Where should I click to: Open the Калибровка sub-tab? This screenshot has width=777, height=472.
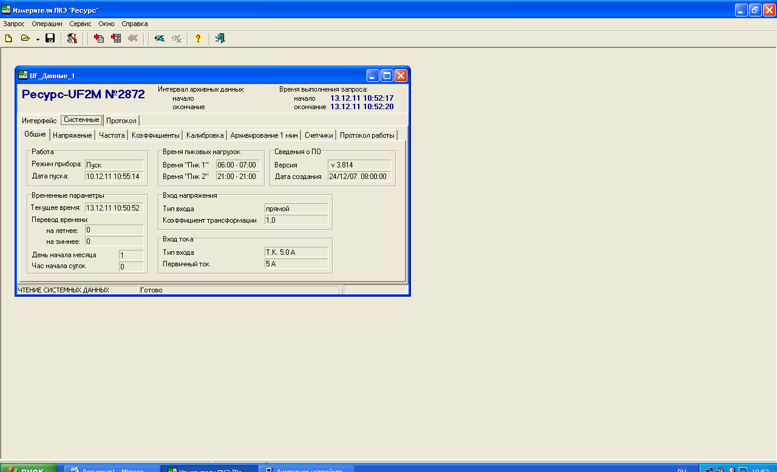coord(205,135)
